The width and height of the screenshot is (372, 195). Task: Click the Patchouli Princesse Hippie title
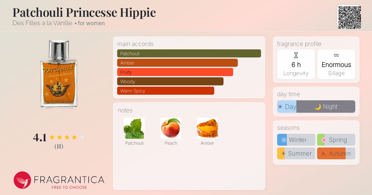(x=84, y=12)
